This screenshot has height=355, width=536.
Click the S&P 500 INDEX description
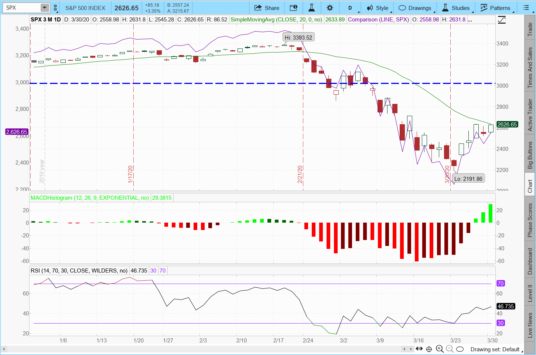pyautogui.click(x=85, y=8)
